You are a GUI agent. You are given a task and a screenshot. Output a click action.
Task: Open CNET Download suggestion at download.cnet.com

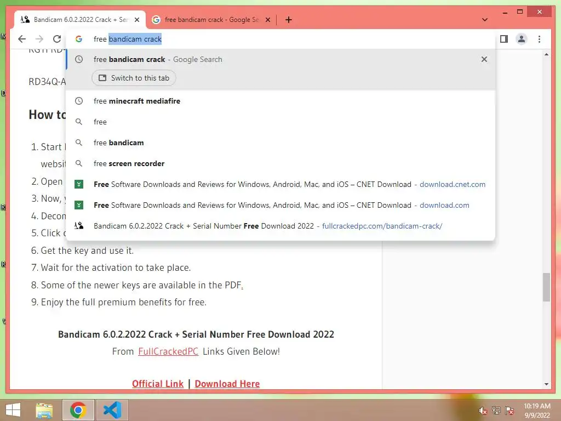click(281, 184)
